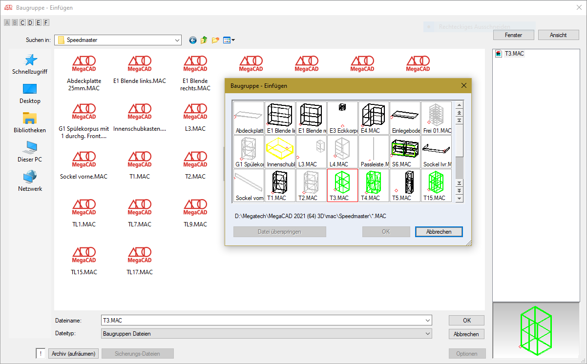This screenshot has height=364, width=587.
Task: Click Abbrechen in the thumbnail preview dialog
Action: 439,232
